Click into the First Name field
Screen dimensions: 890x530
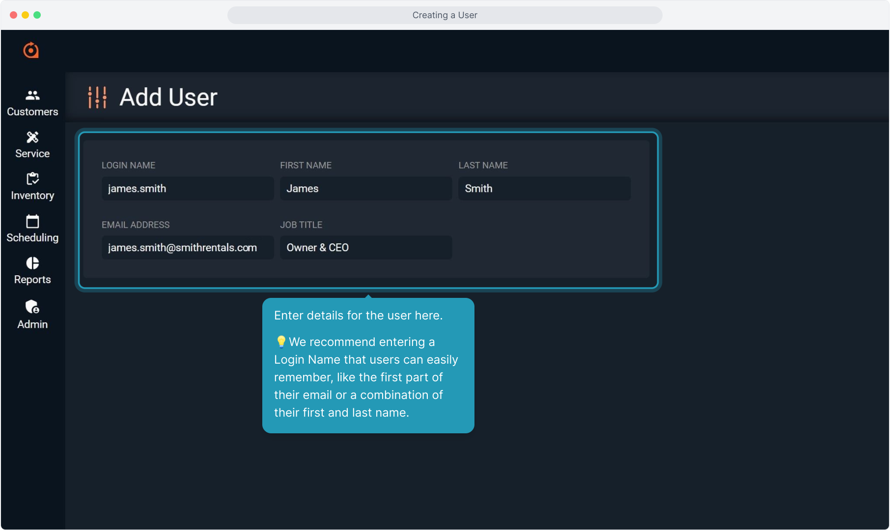pyautogui.click(x=365, y=188)
